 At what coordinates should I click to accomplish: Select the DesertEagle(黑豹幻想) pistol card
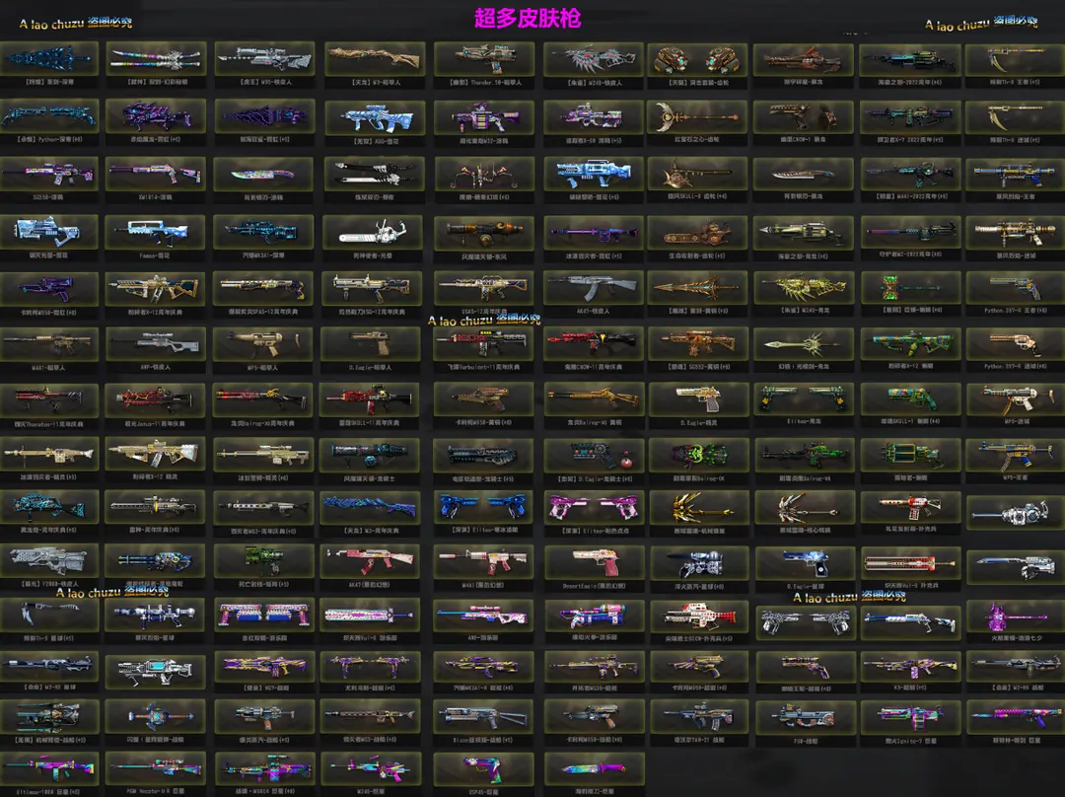pyautogui.click(x=595, y=563)
